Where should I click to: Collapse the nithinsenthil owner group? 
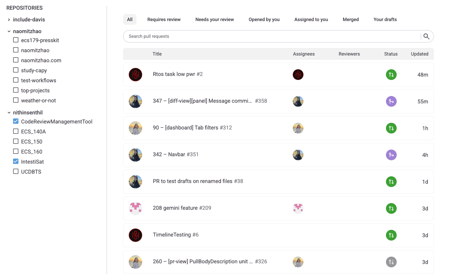pyautogui.click(x=9, y=112)
